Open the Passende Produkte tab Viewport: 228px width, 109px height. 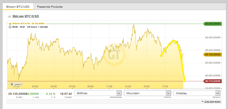50,7
